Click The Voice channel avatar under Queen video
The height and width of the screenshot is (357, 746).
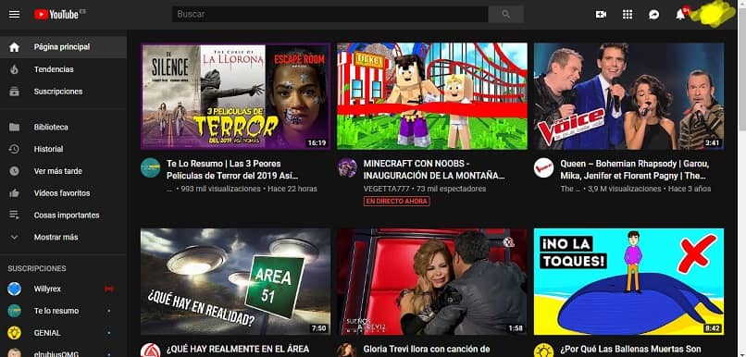(543, 167)
